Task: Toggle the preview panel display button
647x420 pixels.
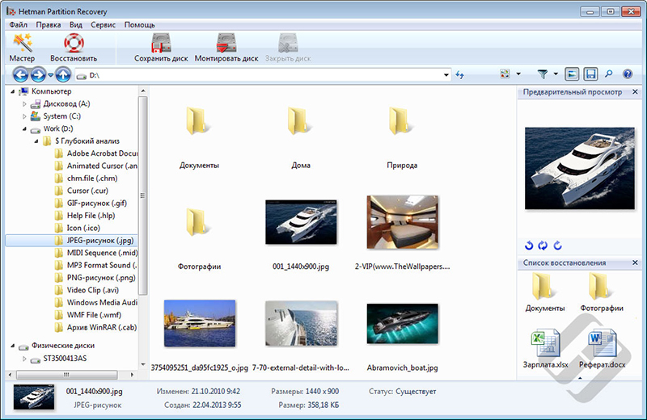Action: 573,74
